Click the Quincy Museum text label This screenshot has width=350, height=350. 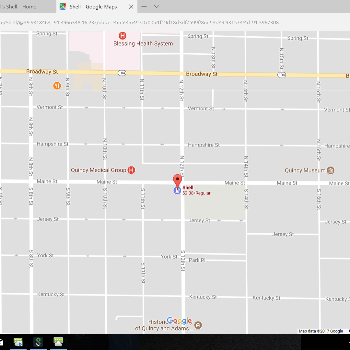click(305, 170)
